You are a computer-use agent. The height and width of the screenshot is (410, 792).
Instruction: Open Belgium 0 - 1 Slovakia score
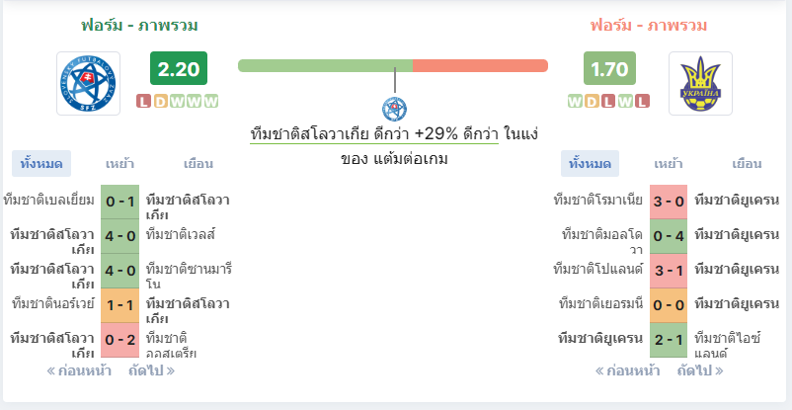120,202
